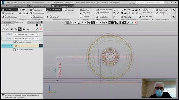Select the Perpendicular mate icon in Parameters
179x100 pixels.
point(16,29)
